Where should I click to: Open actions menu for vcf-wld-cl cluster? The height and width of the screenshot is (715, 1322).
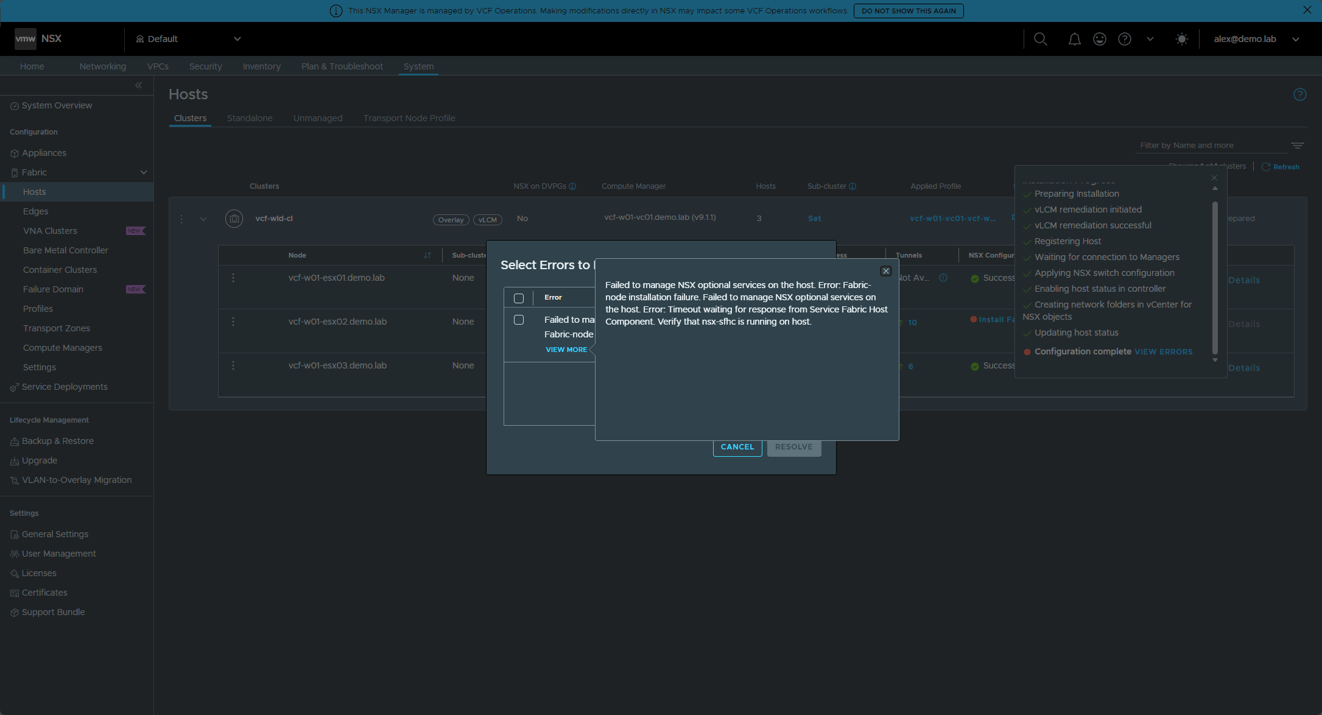(x=181, y=219)
